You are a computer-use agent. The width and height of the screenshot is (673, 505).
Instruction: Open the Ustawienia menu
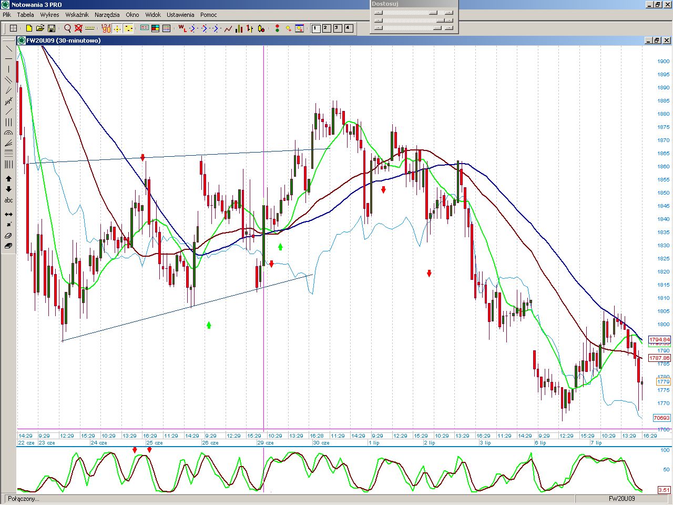pos(180,15)
